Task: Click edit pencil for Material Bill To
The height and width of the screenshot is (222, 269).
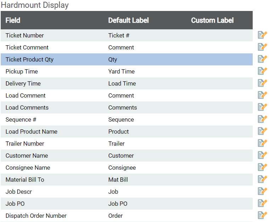Action: click(262, 179)
